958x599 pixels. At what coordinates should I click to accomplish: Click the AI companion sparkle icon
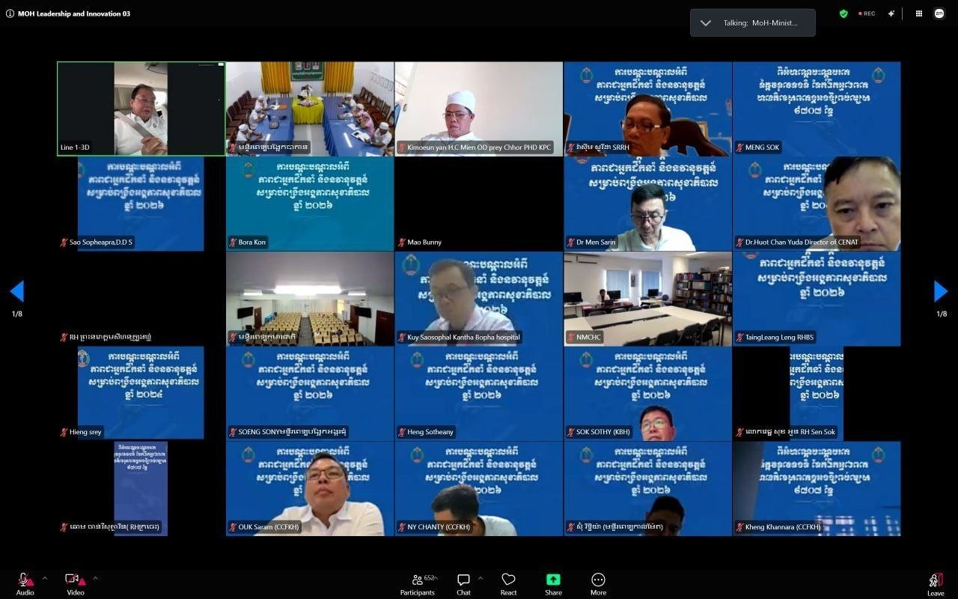[x=891, y=13]
